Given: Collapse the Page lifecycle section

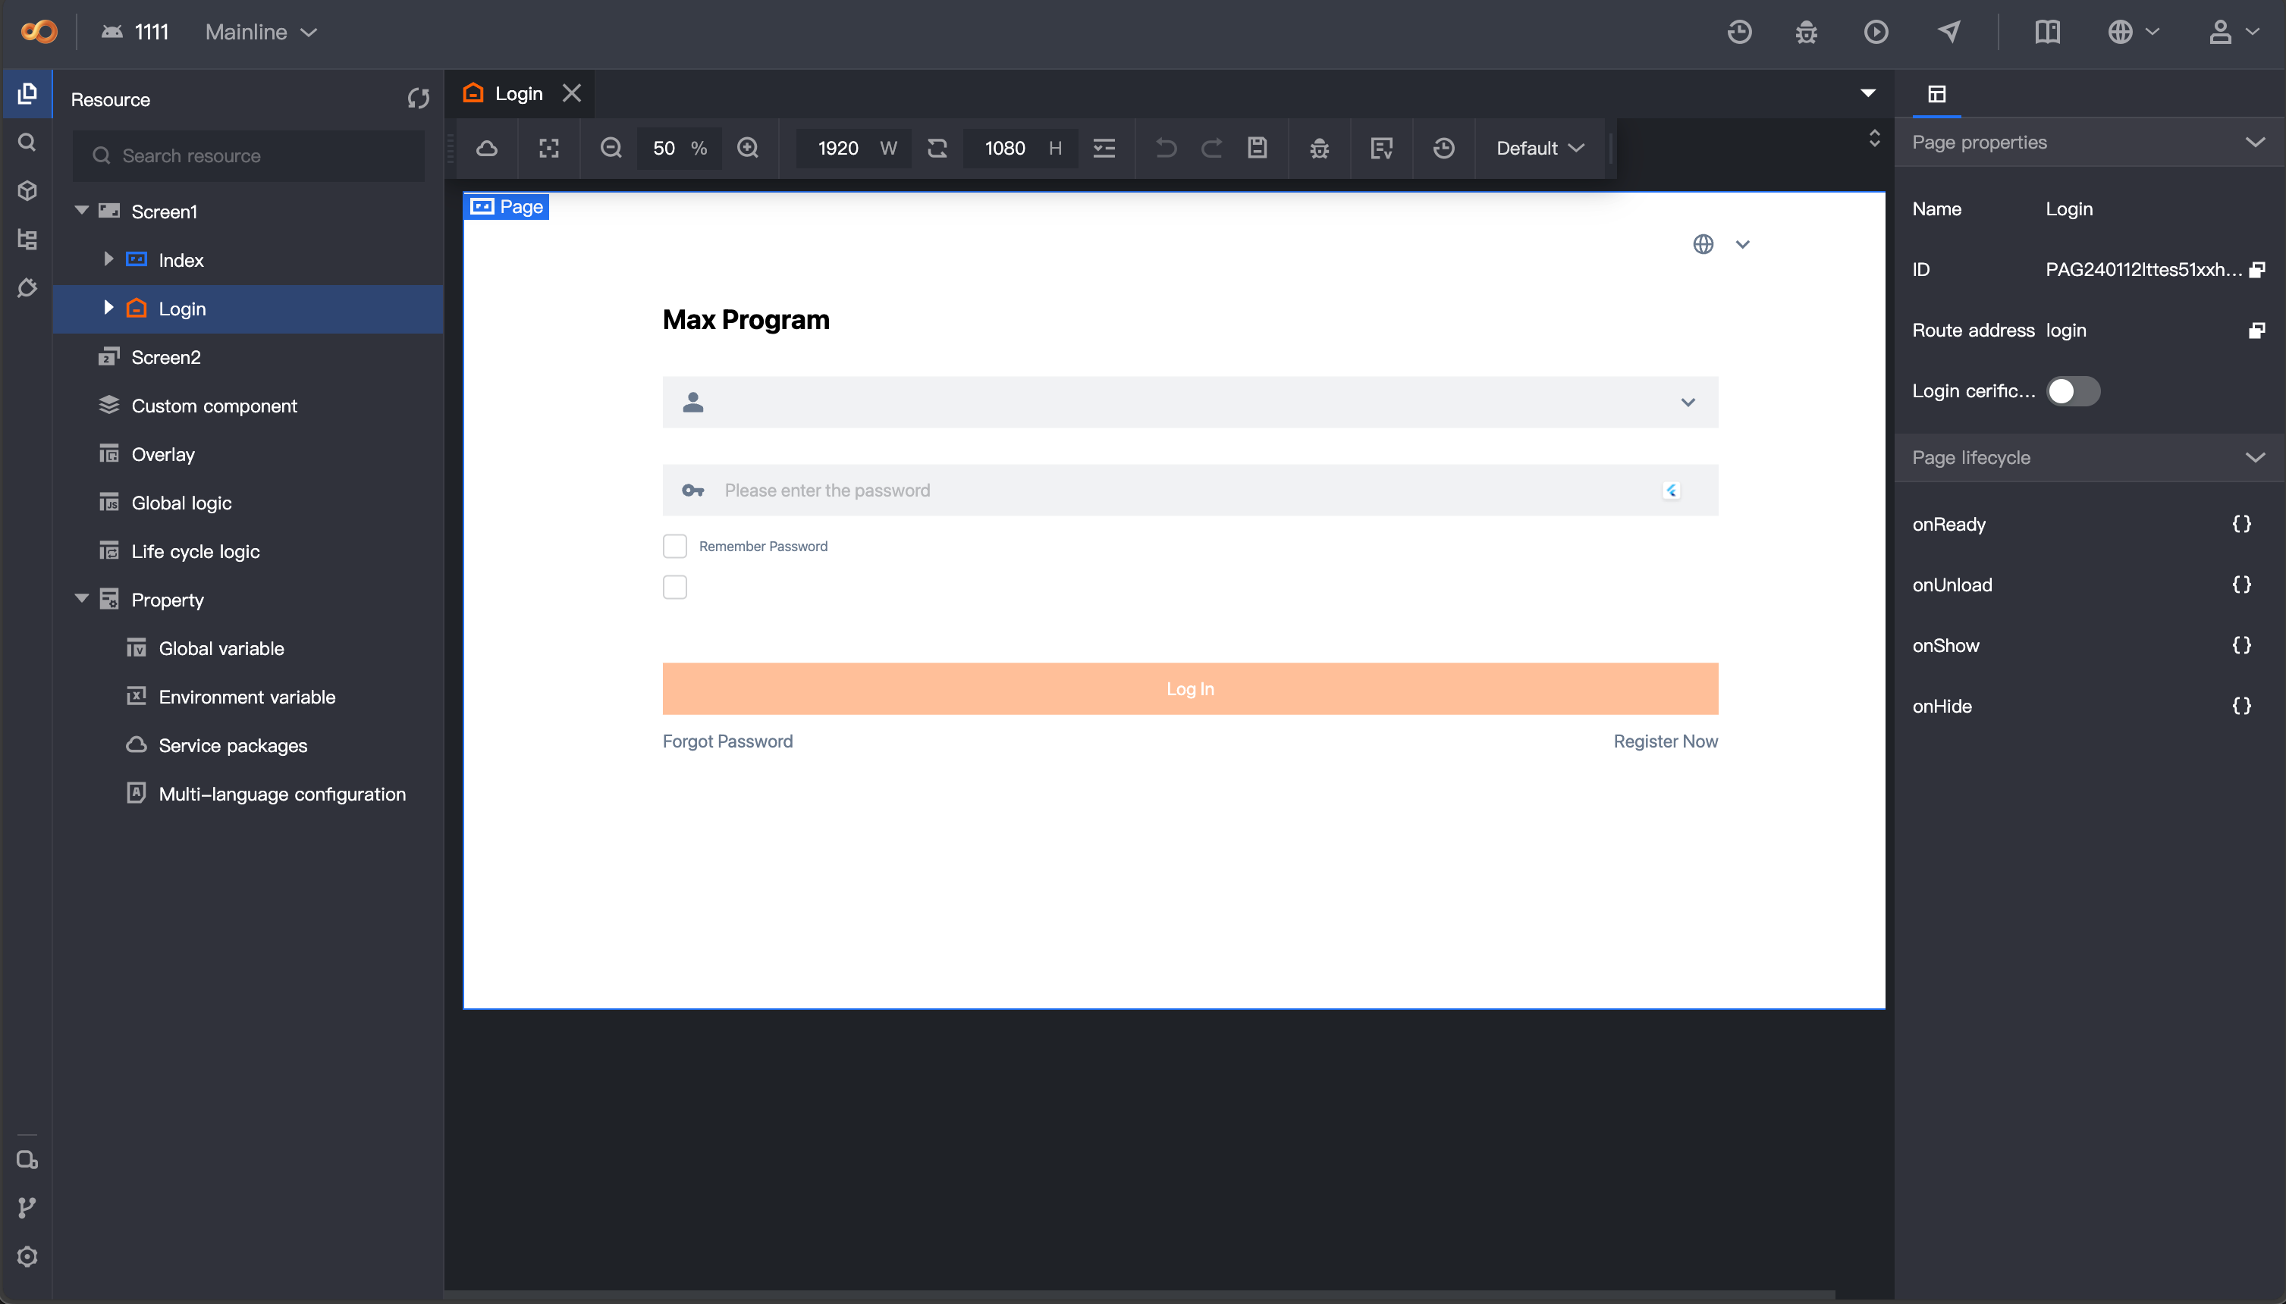Looking at the screenshot, I should tap(2255, 458).
